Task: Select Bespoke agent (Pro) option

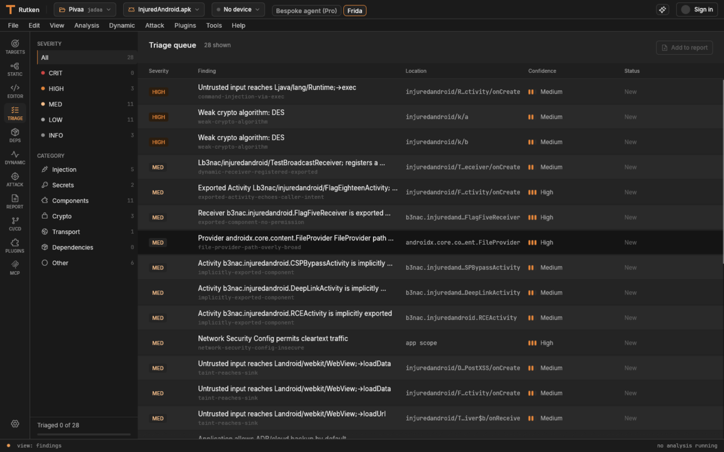Action: (306, 11)
